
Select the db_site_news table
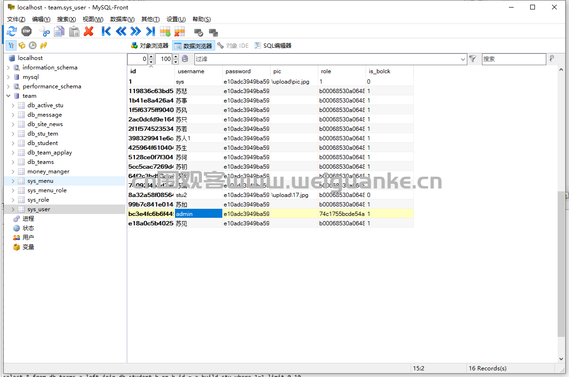coord(45,124)
